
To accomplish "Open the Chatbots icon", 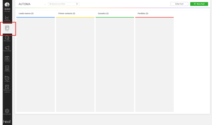I will [7, 67].
